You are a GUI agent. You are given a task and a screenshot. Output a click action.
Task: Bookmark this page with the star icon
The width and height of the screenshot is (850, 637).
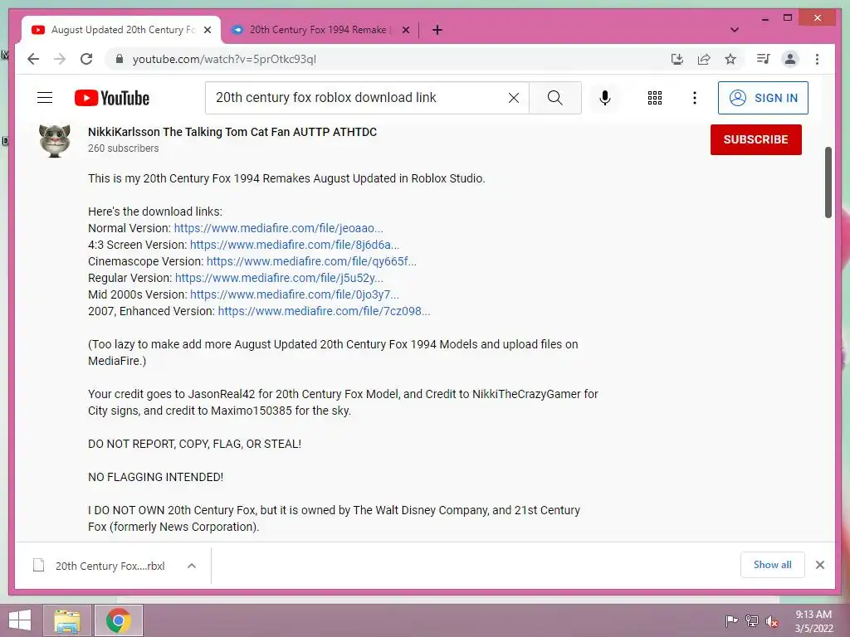click(x=730, y=59)
